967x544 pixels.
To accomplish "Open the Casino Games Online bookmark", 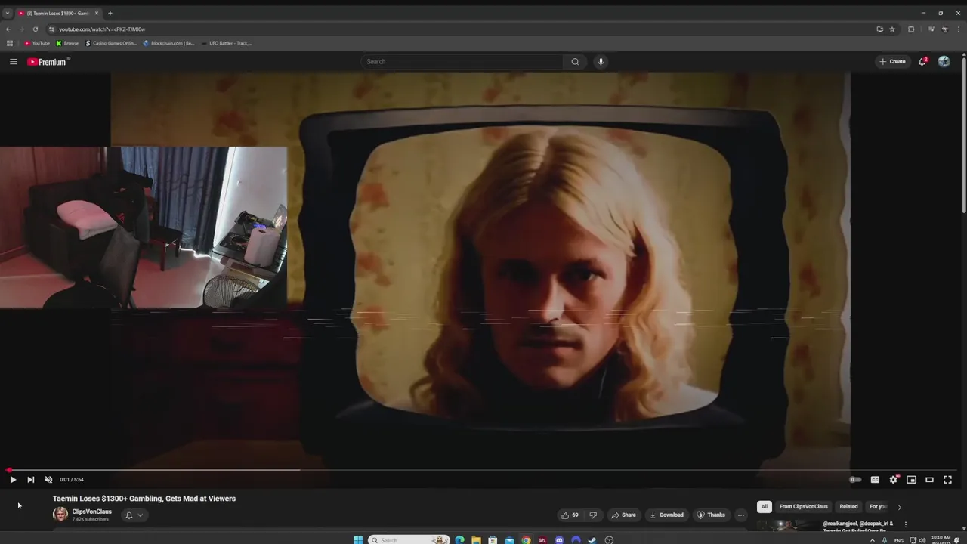I will (x=110, y=43).
